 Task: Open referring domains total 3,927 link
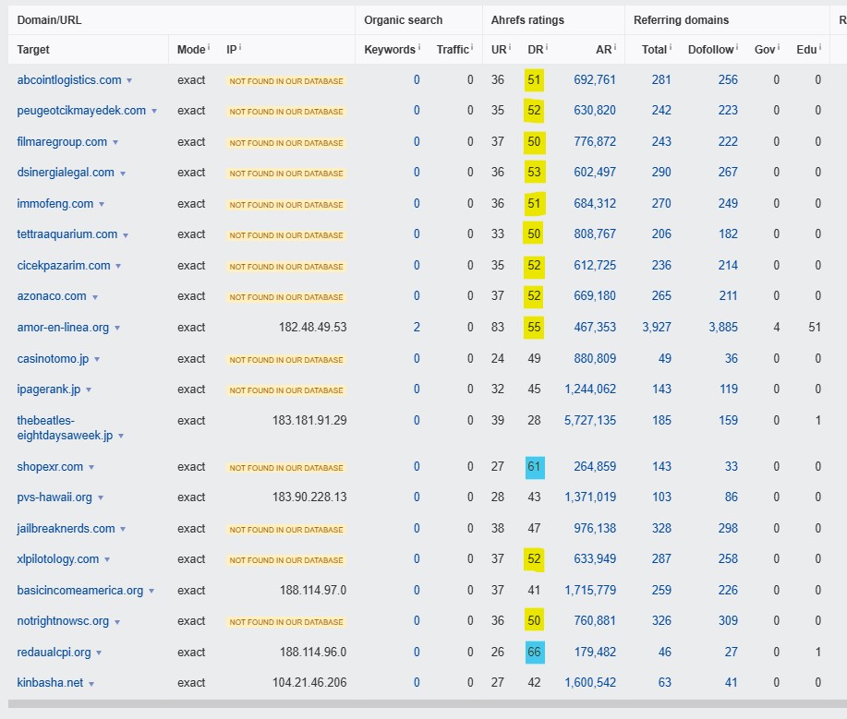pos(657,327)
